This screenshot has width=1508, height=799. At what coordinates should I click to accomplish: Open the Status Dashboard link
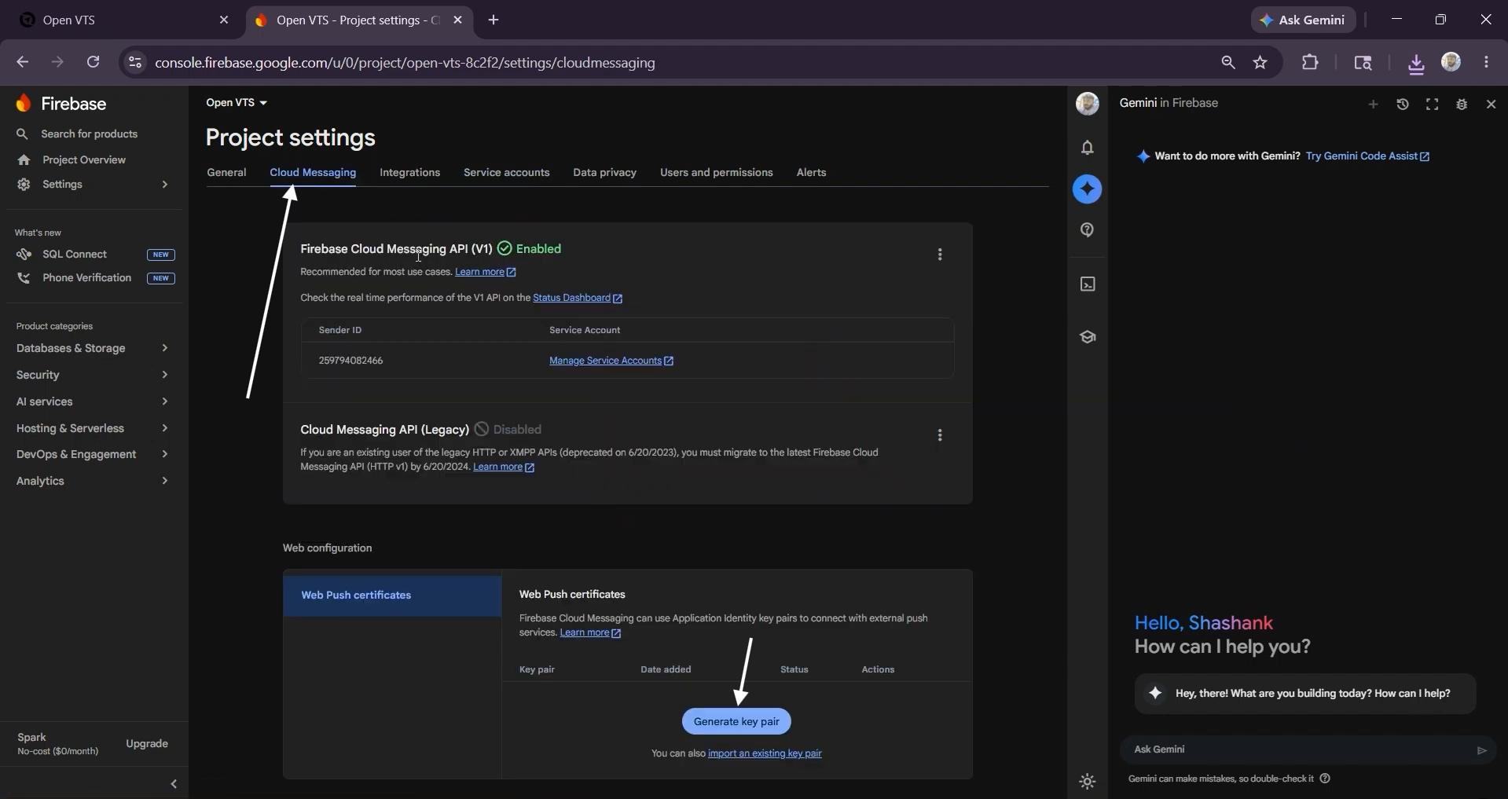pos(578,298)
